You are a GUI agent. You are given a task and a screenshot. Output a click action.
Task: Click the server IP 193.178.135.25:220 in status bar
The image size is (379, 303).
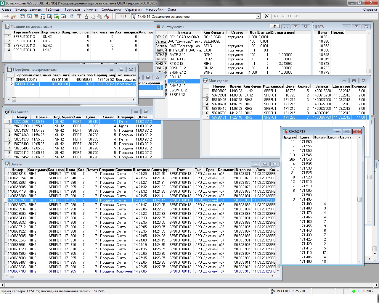(290, 291)
